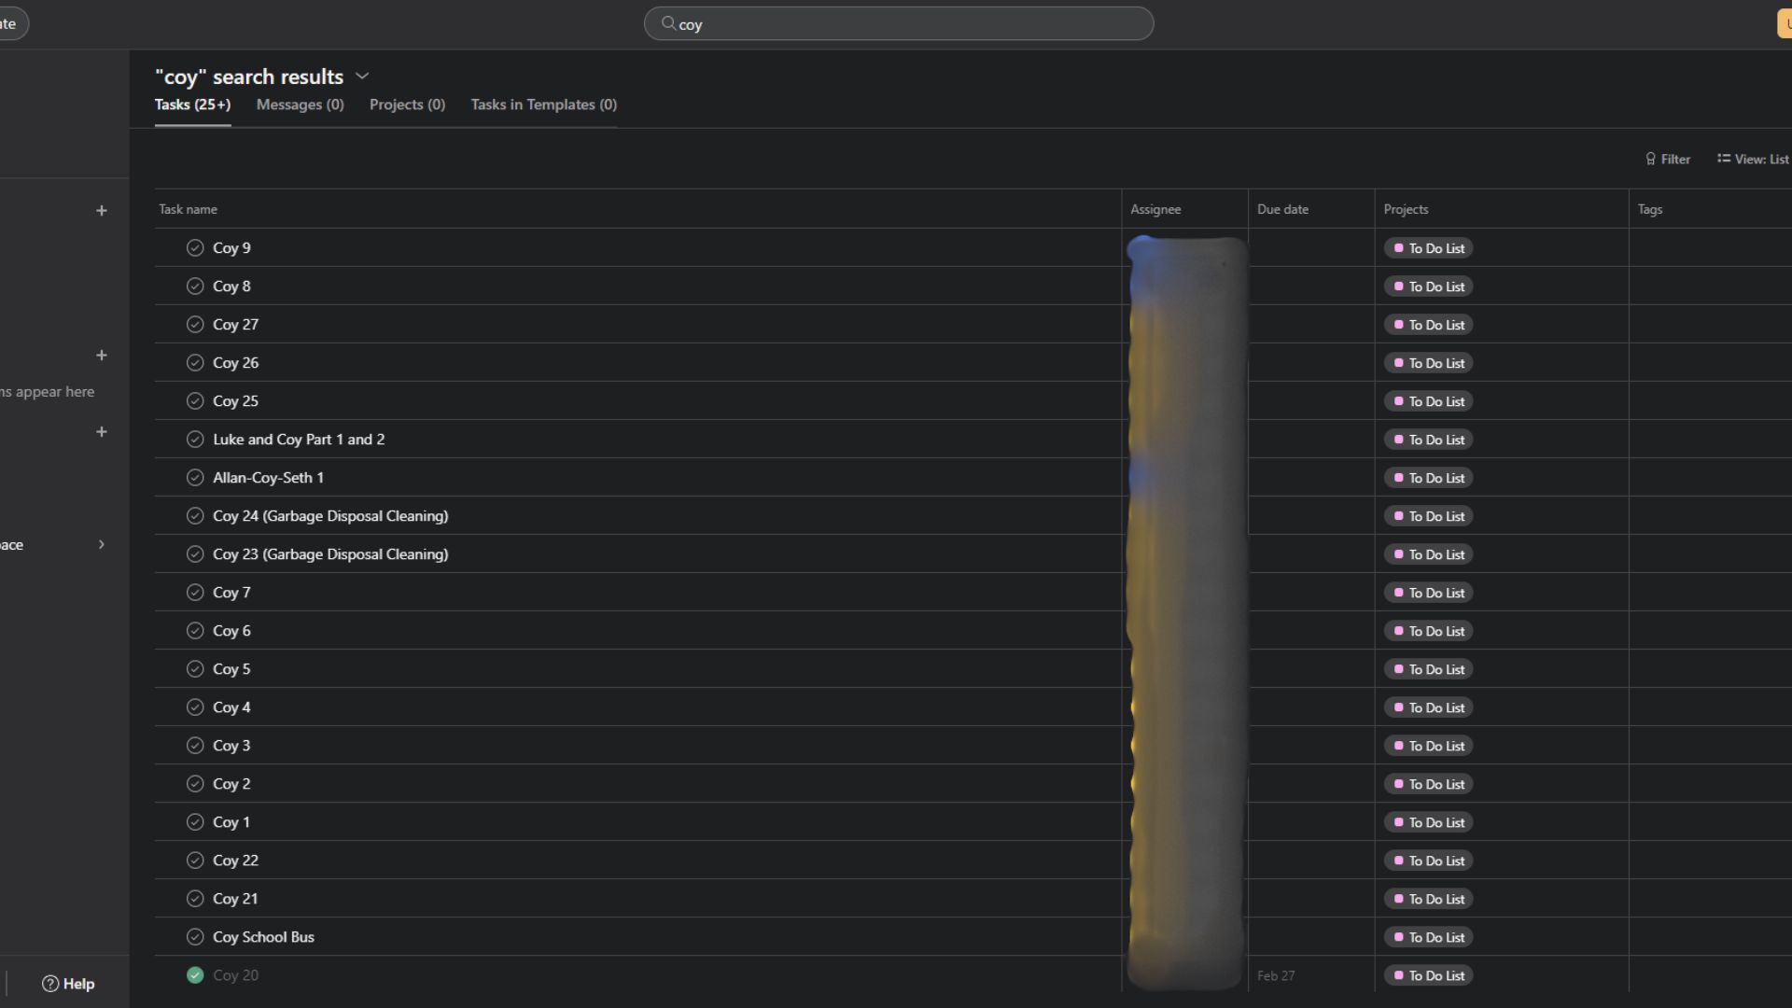1792x1008 pixels.
Task: Click the Help question mark icon
Action: tap(50, 984)
